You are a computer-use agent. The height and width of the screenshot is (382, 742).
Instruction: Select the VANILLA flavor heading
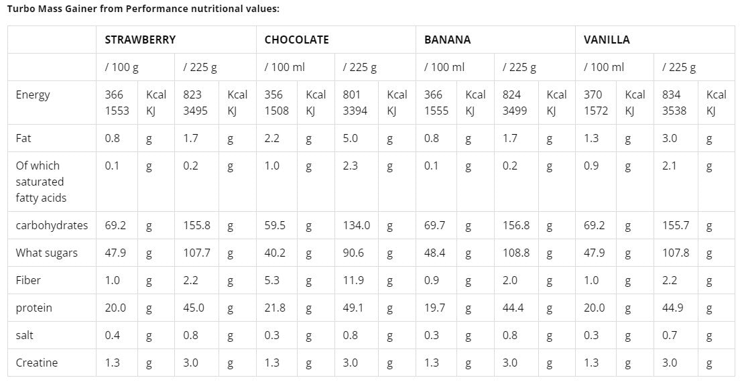point(607,40)
